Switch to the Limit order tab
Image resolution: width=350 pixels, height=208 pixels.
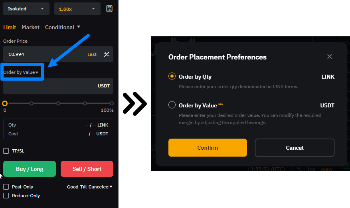pyautogui.click(x=10, y=27)
